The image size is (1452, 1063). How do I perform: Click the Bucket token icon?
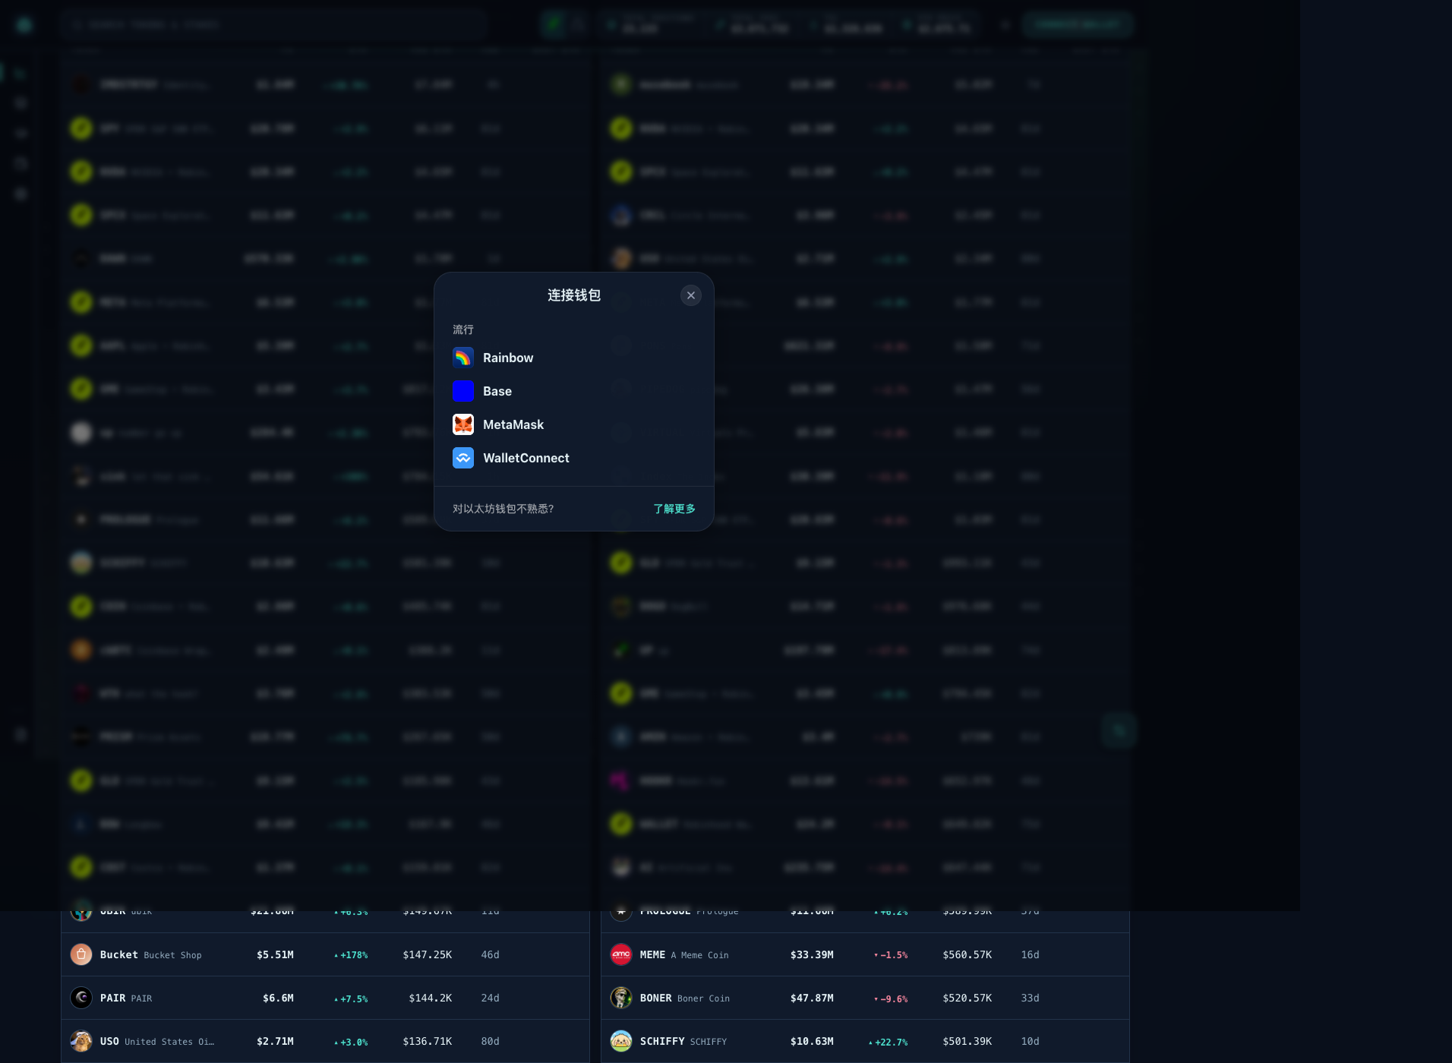pyautogui.click(x=81, y=954)
